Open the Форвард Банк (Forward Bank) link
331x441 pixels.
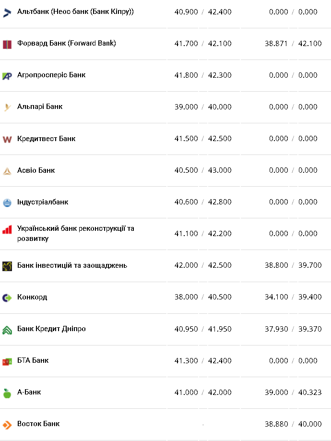coord(67,43)
